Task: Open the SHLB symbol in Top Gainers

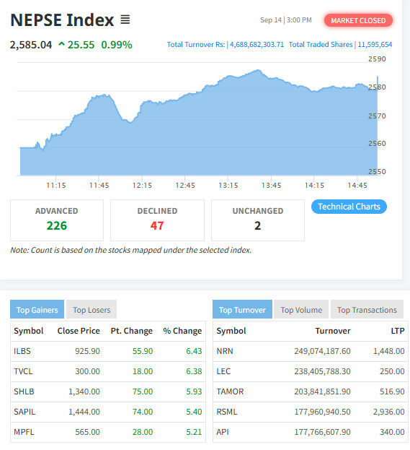Action: [x=24, y=391]
